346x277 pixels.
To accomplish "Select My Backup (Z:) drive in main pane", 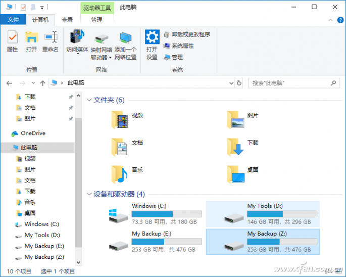I will [x=263, y=242].
